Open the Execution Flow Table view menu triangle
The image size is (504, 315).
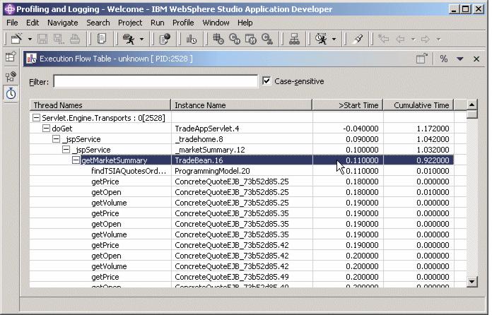tap(460, 59)
